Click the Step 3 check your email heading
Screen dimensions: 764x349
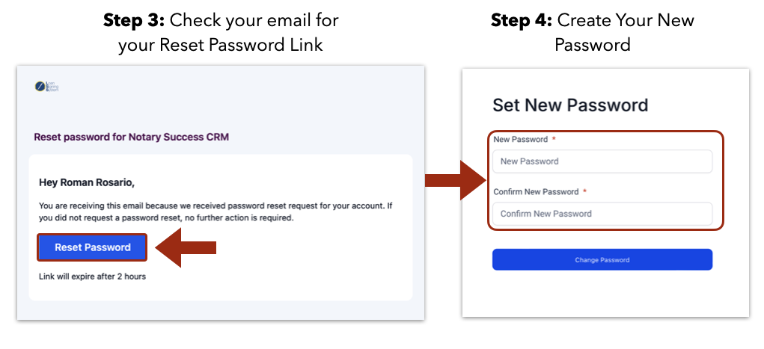(221, 32)
